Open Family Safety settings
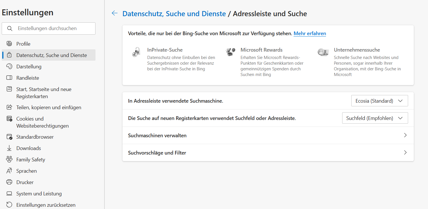This screenshot has height=209, width=428. click(49, 159)
